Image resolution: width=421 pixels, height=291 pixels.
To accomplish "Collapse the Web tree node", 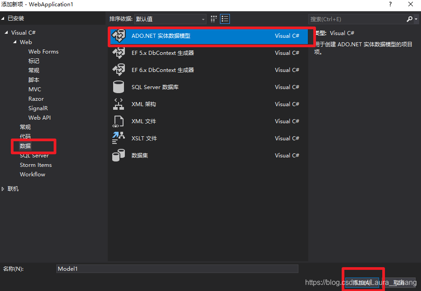I will click(x=15, y=42).
